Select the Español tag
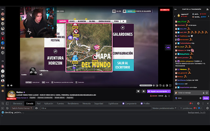210x131 pixels. [x=32, y=98]
